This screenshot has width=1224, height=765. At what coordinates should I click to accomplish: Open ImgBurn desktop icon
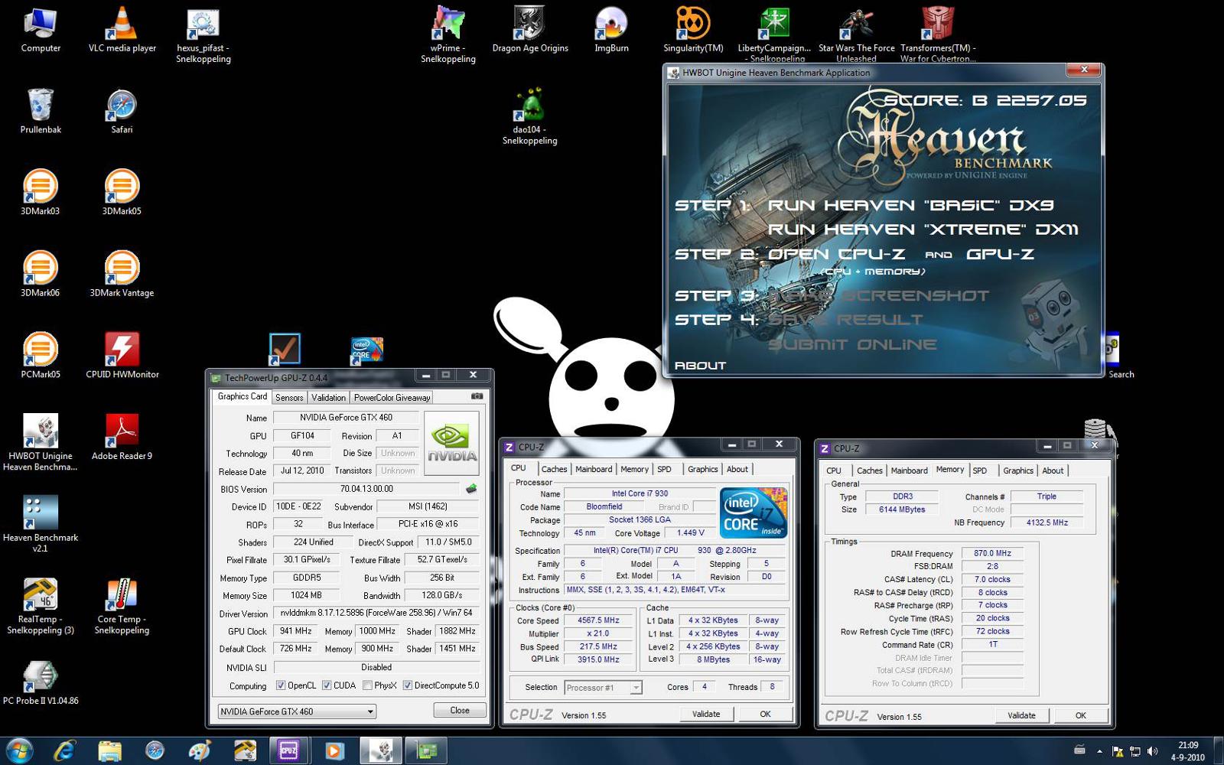coord(611,29)
